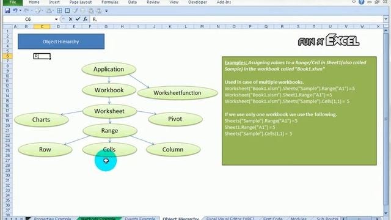
Task: Click the Save icon in Quick Access Toolbar
Action: coord(7,11)
